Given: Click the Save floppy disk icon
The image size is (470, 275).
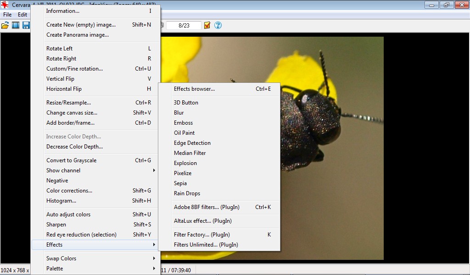Looking at the screenshot, I should click(26, 25).
